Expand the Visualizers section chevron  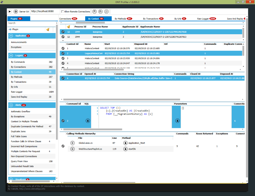11,179
